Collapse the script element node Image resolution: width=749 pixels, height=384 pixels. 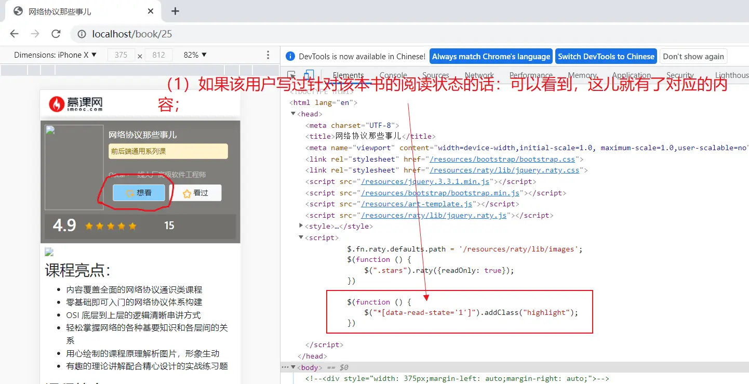[301, 237]
